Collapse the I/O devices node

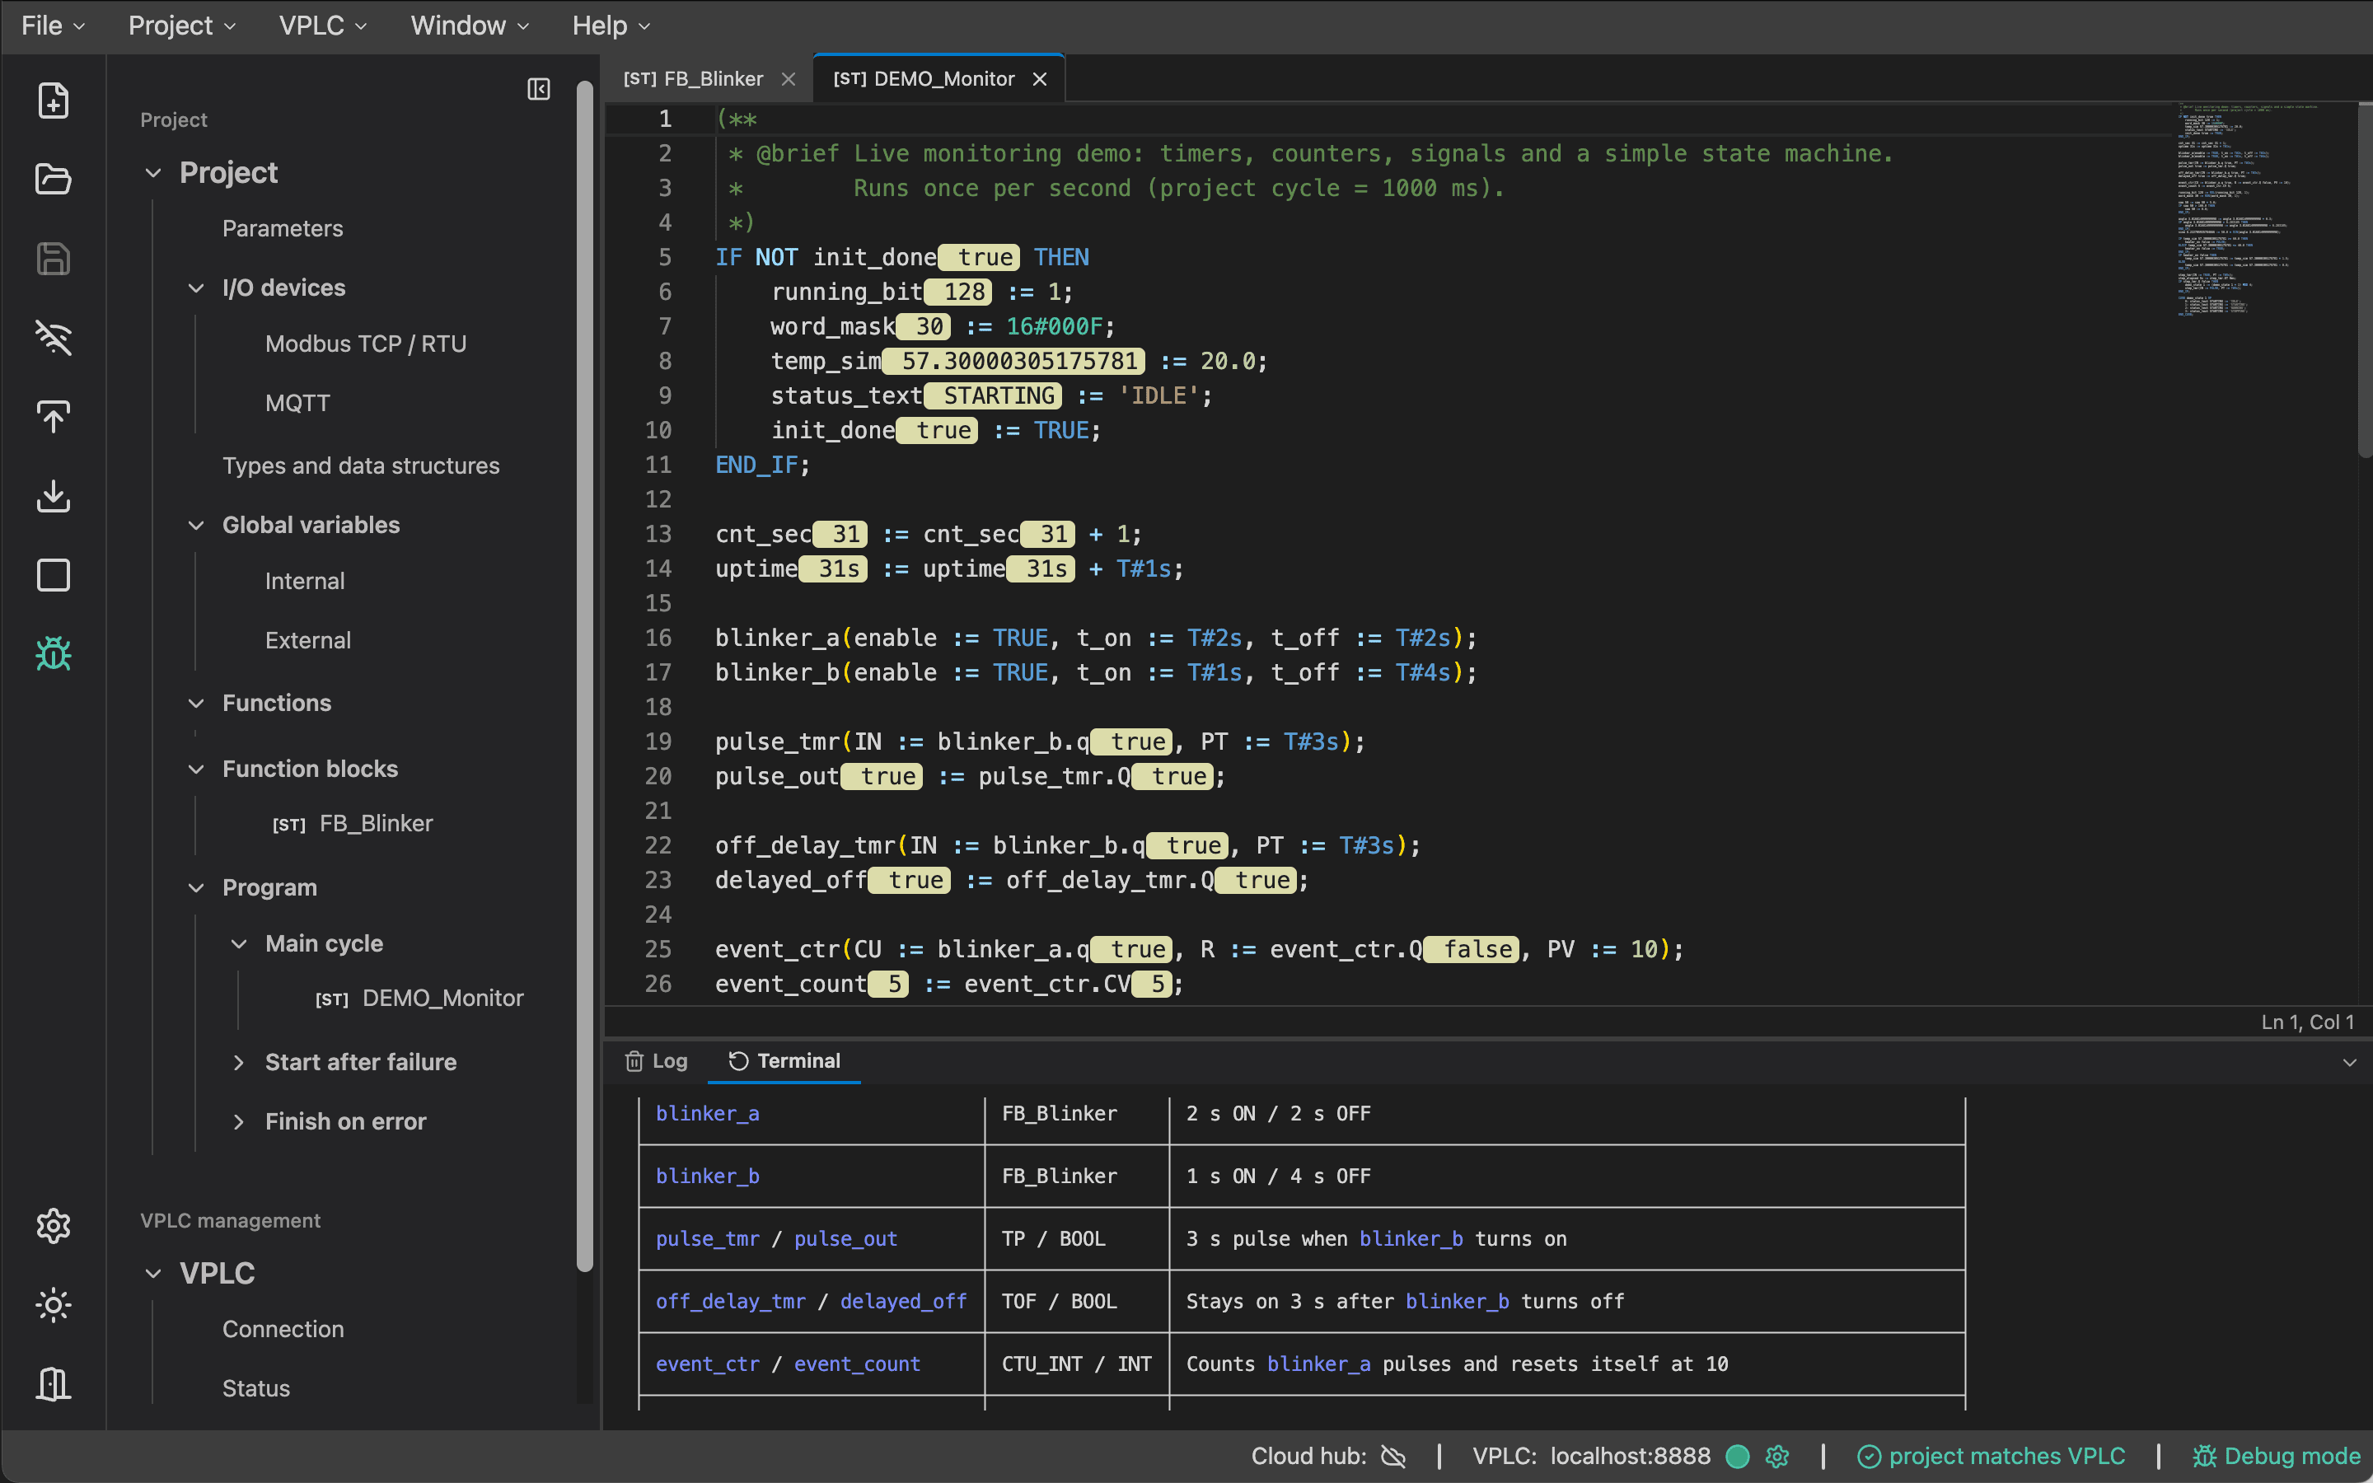pyautogui.click(x=196, y=288)
